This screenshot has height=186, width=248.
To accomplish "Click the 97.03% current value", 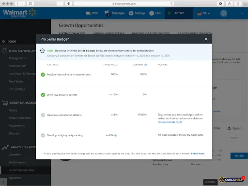I will click(x=142, y=114).
